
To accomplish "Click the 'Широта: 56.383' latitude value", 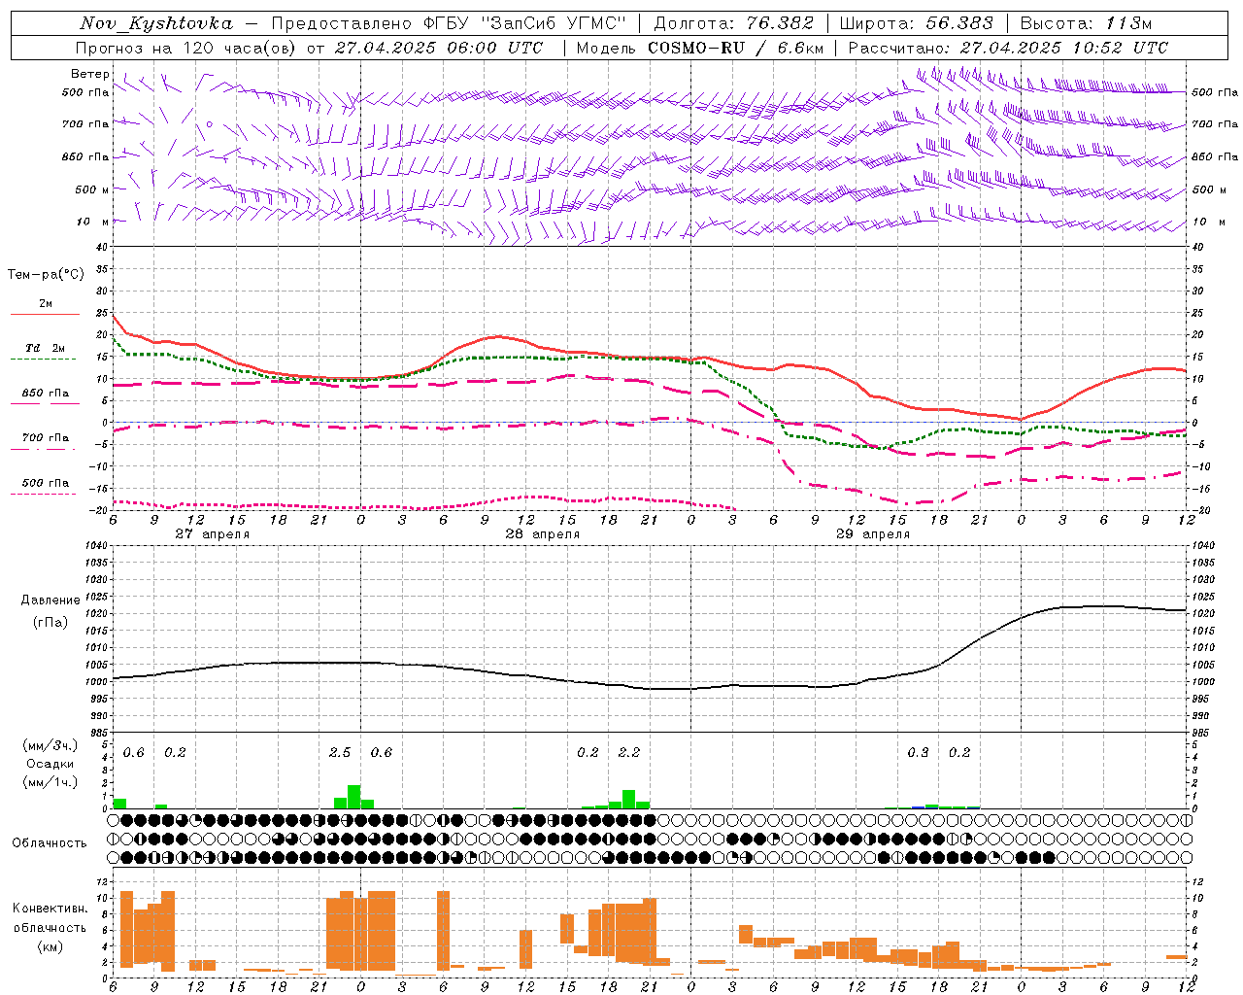I will (x=916, y=23).
